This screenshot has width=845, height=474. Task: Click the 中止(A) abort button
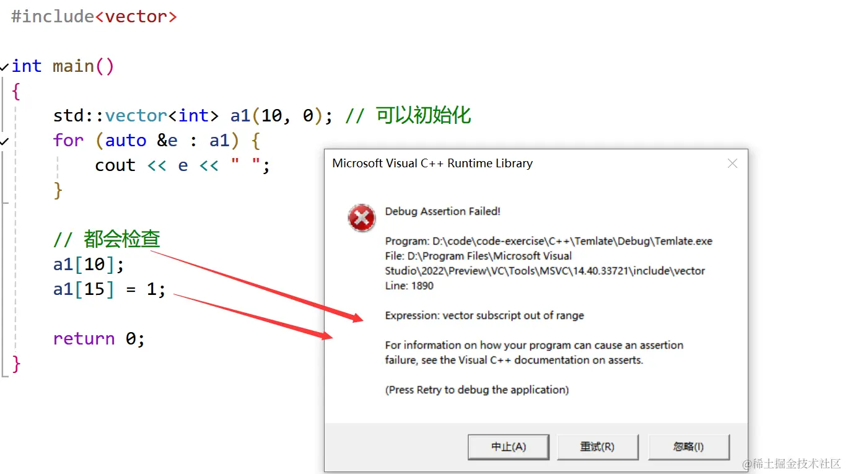(509, 447)
